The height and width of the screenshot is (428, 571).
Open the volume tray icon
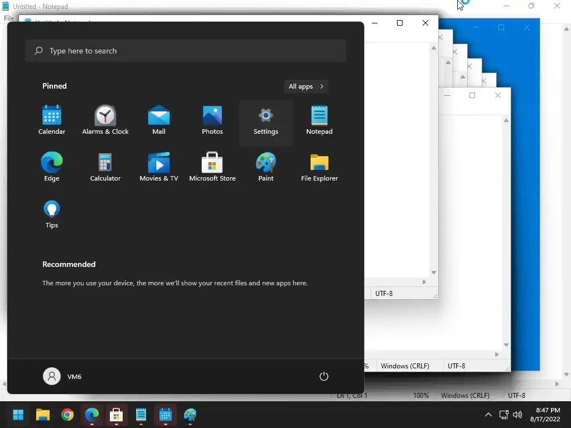(x=517, y=415)
